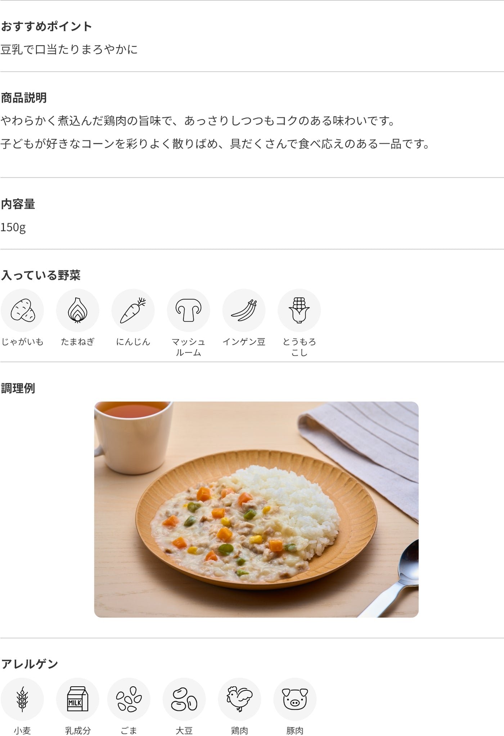
Task: Select the carrot (にんじん) icon
Action: (x=133, y=310)
